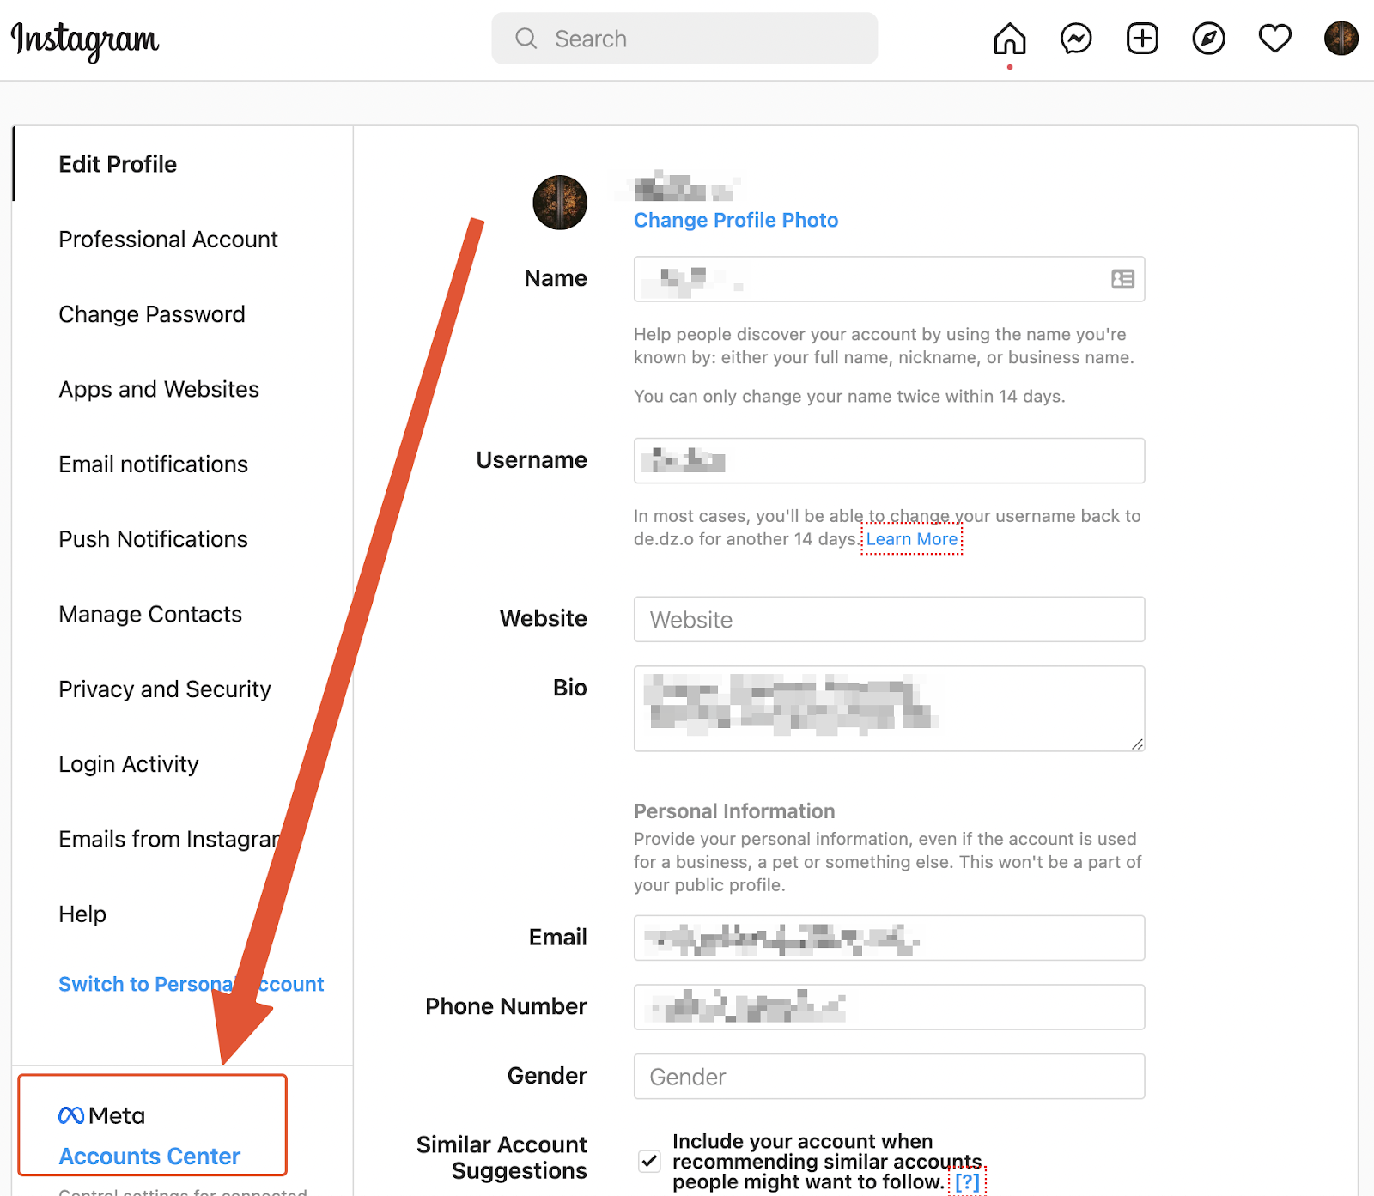
Task: Click Learn More about username changes
Action: (x=912, y=539)
